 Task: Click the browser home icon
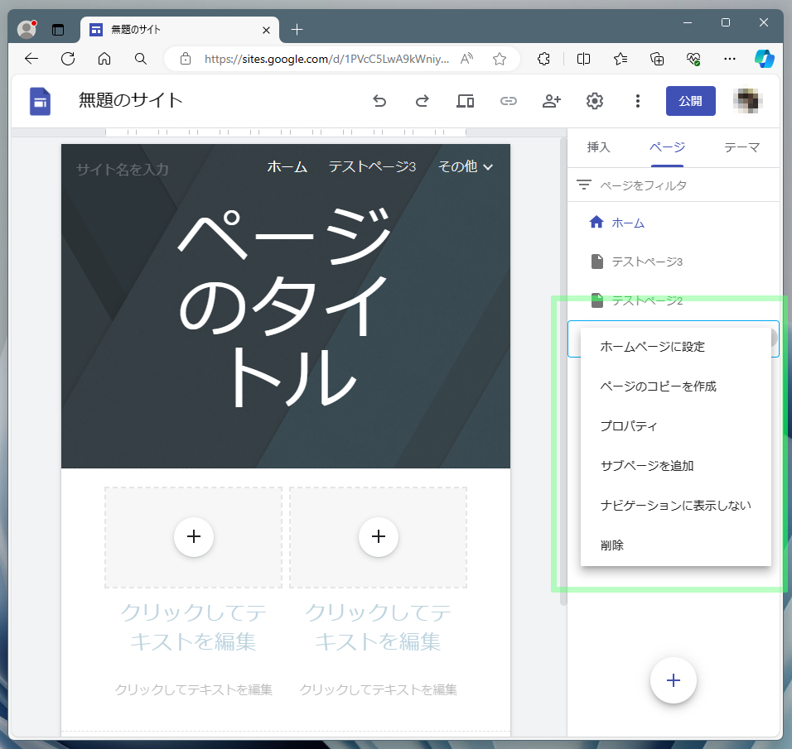[104, 59]
